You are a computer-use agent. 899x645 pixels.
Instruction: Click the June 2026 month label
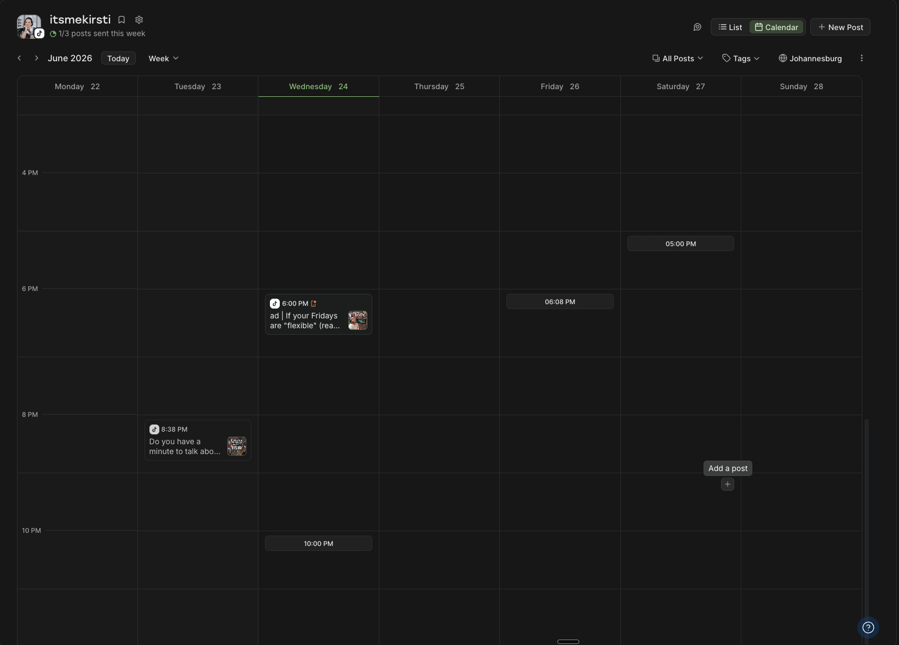[70, 58]
